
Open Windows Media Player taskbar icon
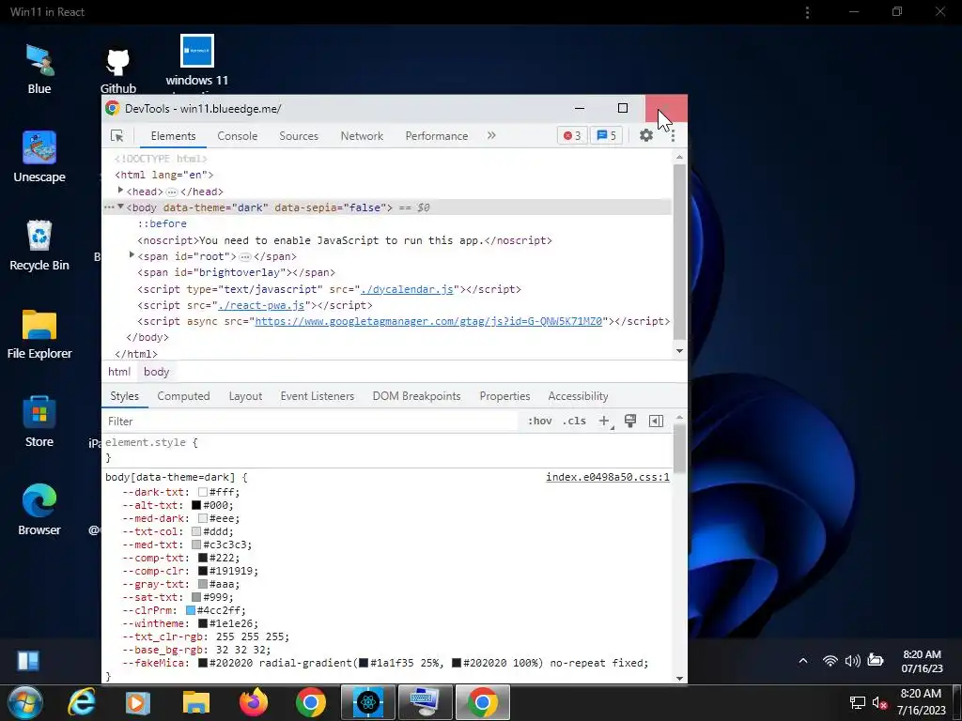click(137, 702)
